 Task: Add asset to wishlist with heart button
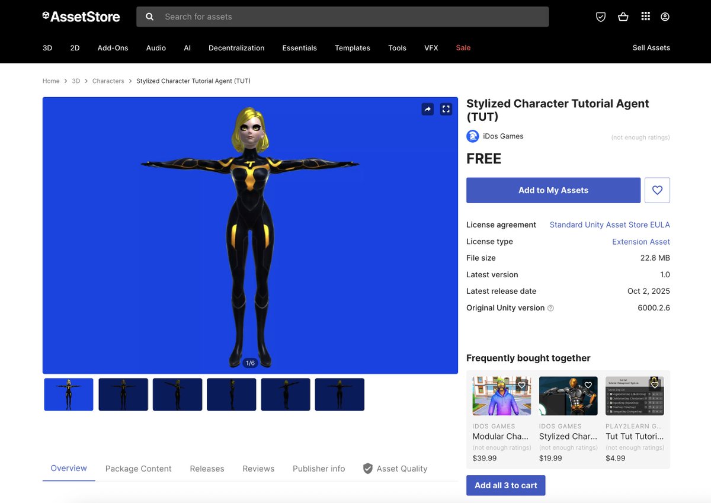[657, 190]
